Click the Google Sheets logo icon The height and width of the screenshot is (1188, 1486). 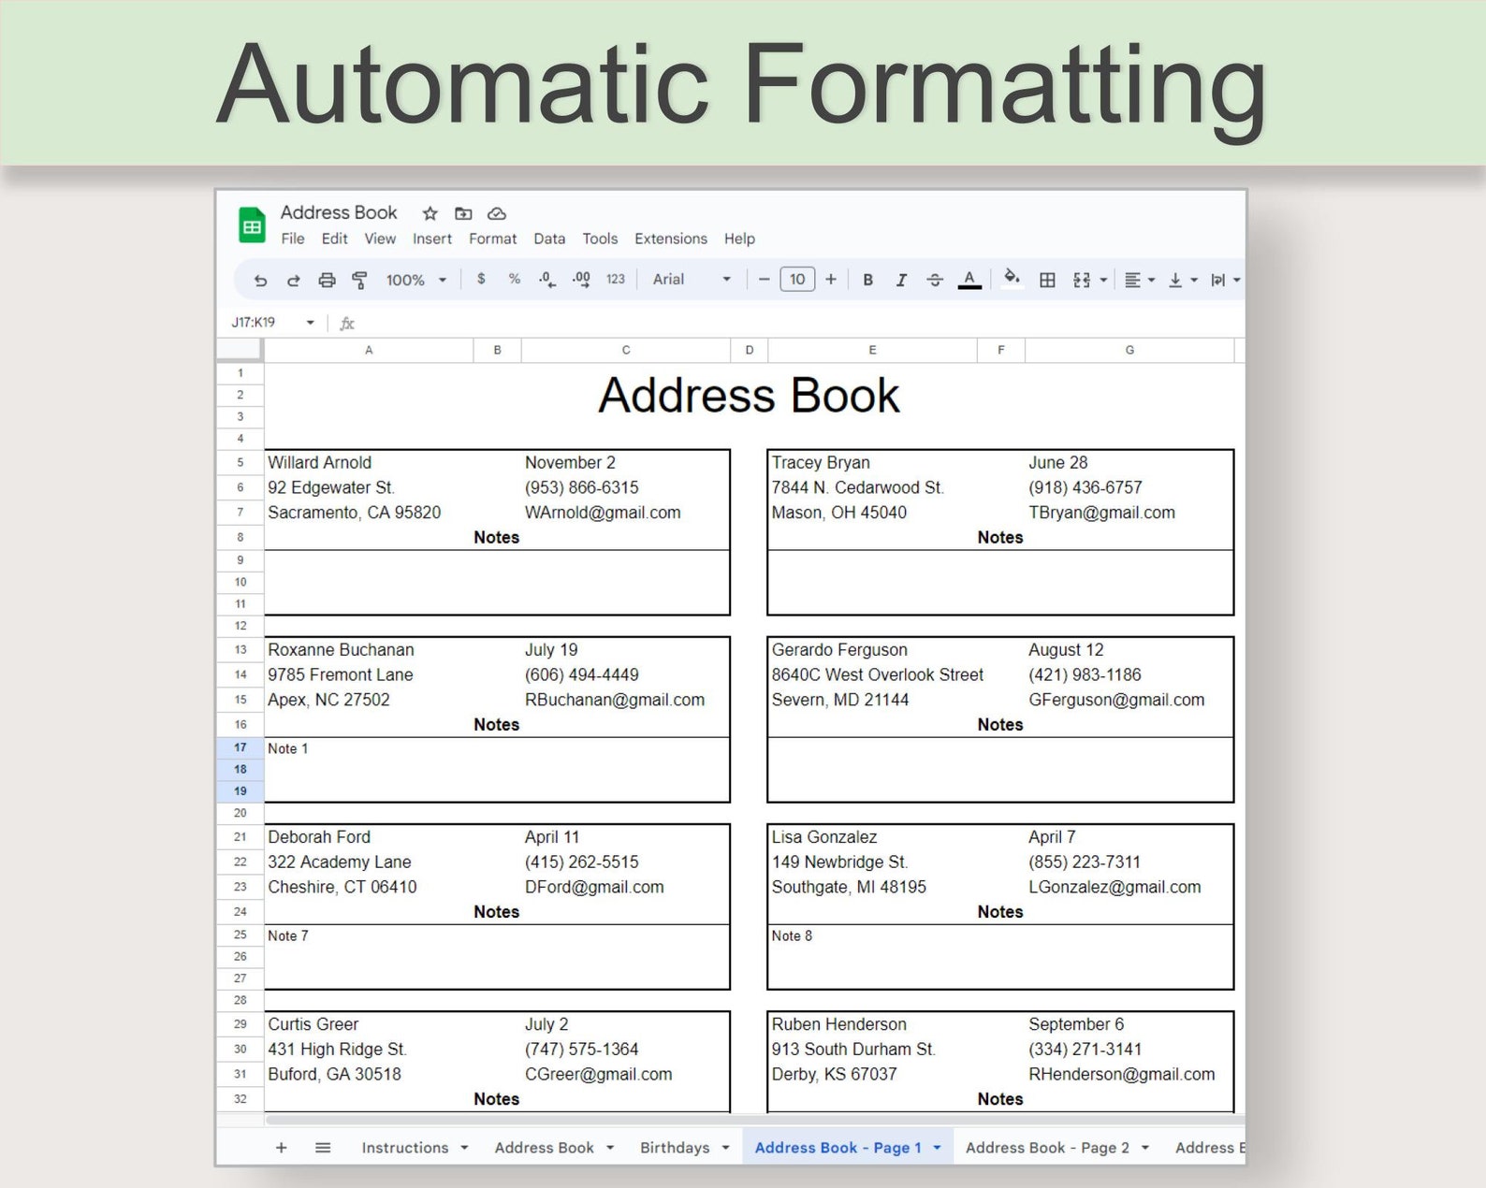coord(253,225)
